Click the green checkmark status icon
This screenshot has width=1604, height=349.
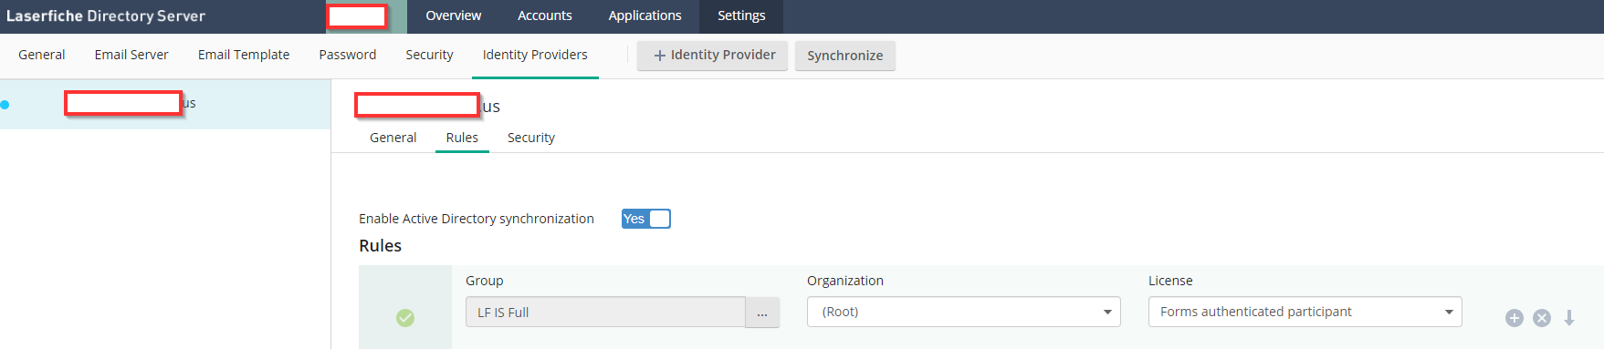405,318
